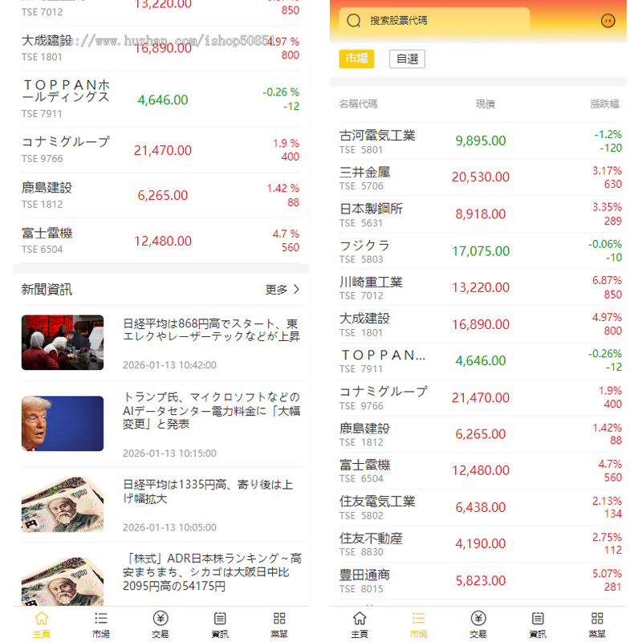Tap the yen trade icon in the left screen's bottom bar

coord(160,618)
